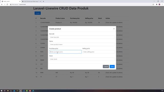This screenshot has width=164, height=92.
Task: Switch to the Hello, world! tab
Action: click(x=11, y=2)
